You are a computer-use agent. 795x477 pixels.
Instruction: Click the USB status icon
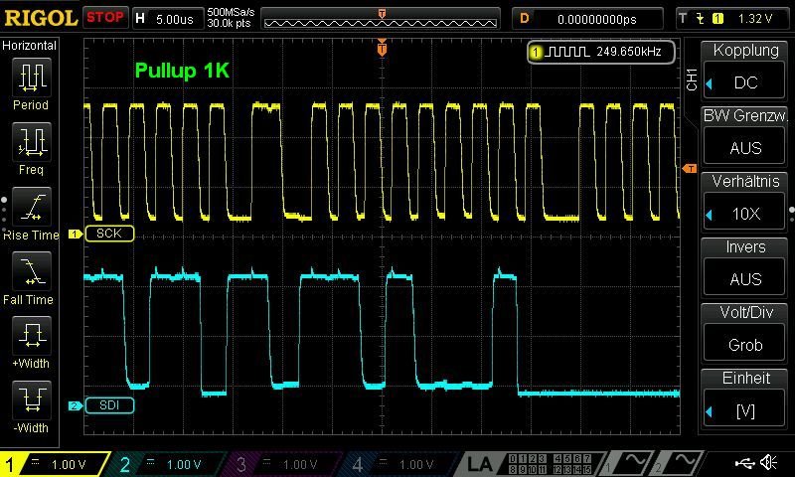pyautogui.click(x=744, y=463)
